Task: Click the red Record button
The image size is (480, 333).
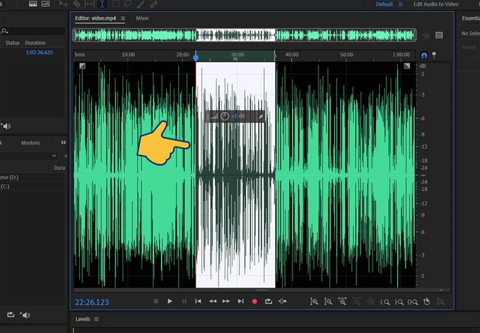Action: tap(254, 301)
